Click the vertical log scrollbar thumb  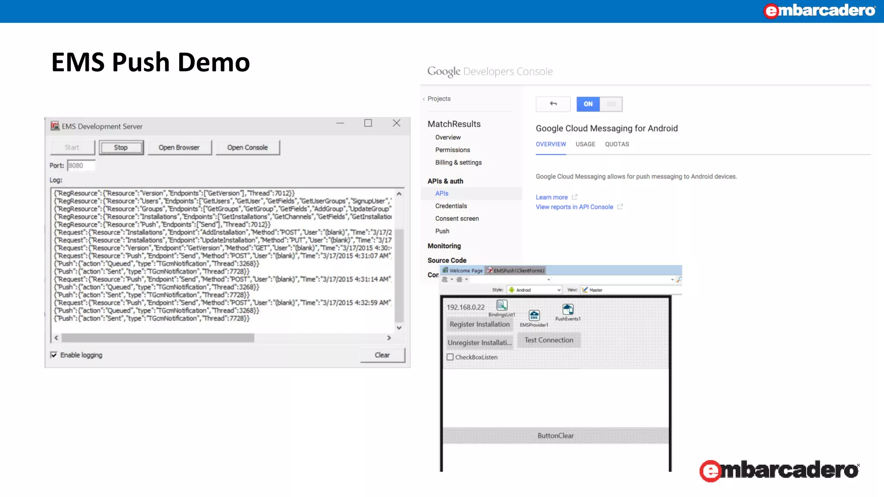click(x=399, y=275)
